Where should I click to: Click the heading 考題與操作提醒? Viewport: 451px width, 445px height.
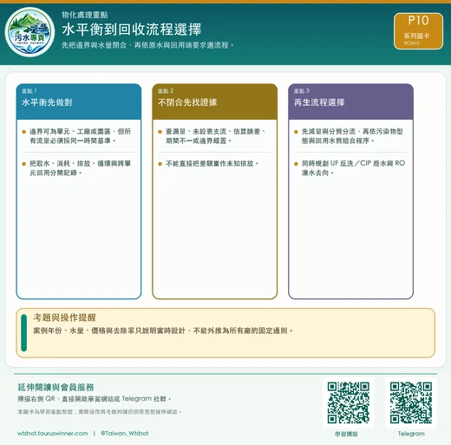64,317
